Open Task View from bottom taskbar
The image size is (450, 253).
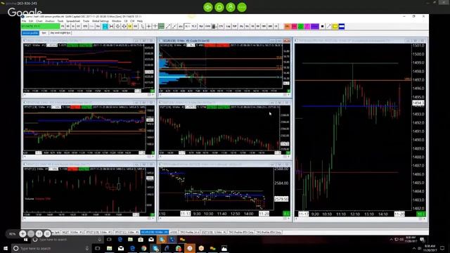pyautogui.click(x=98, y=248)
